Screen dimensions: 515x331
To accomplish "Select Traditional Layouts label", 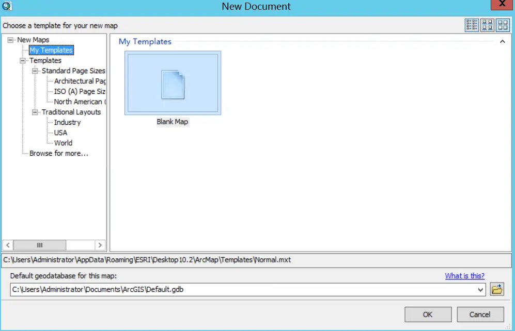I will tap(71, 112).
